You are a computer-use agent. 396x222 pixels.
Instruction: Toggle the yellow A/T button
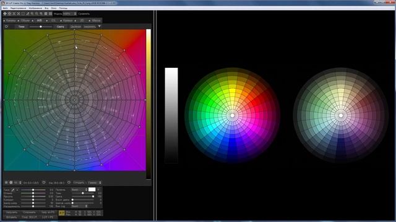click(62, 213)
